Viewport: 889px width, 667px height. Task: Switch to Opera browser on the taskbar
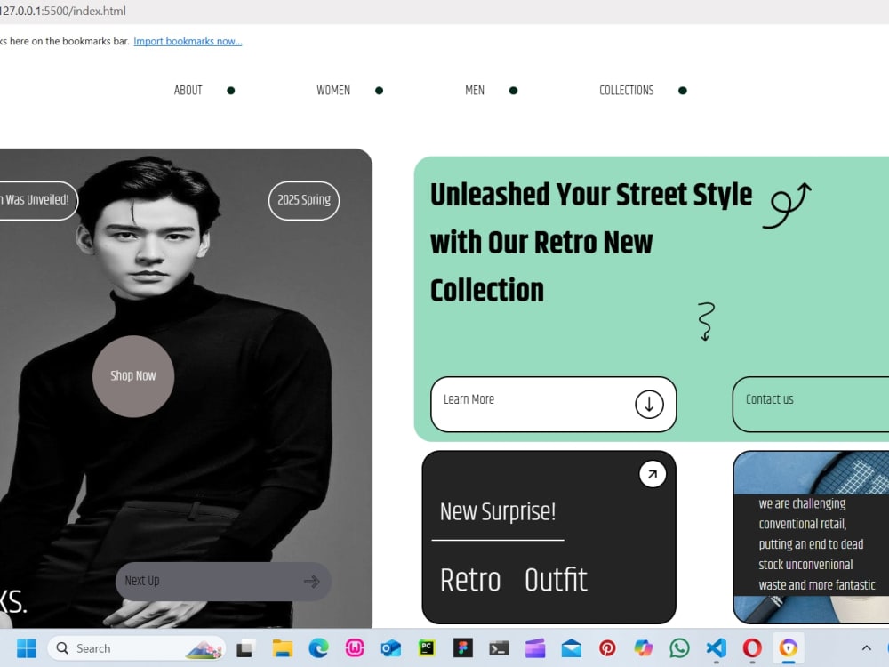click(x=752, y=648)
